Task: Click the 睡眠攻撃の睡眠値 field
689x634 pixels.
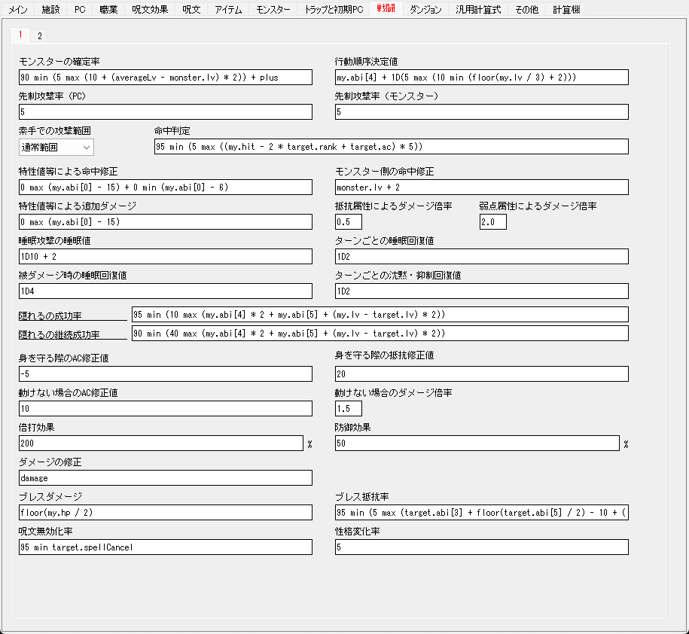Action: point(166,257)
